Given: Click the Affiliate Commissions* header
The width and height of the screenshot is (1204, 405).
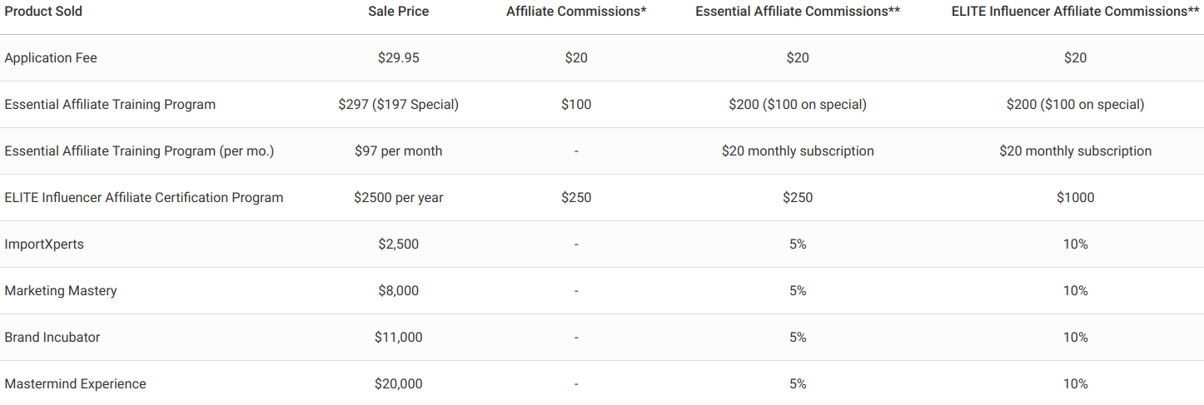Looking at the screenshot, I should (576, 12).
